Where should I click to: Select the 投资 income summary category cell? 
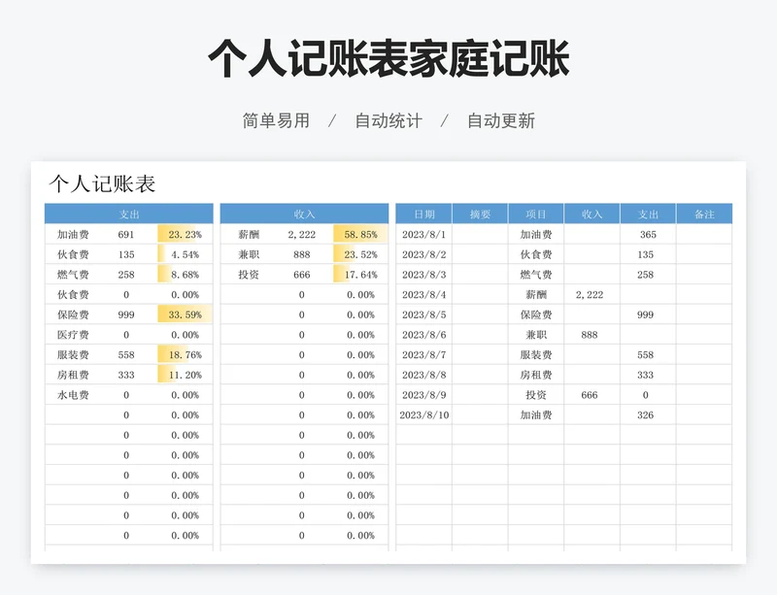pyautogui.click(x=249, y=275)
